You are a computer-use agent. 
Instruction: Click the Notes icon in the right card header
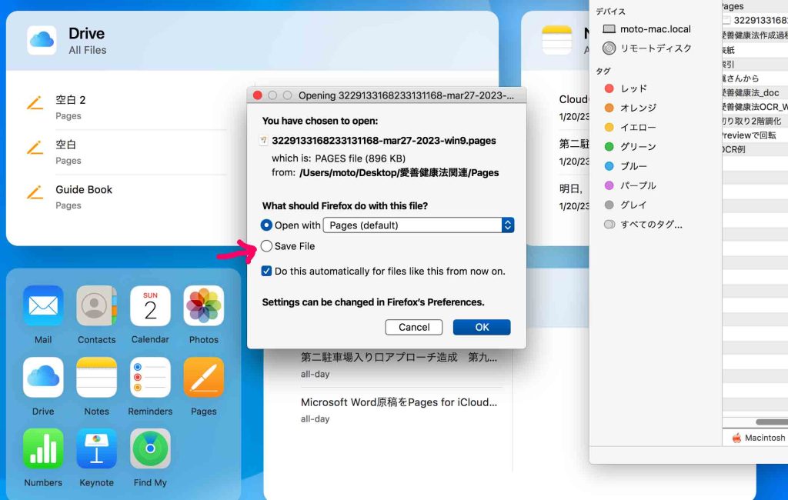click(x=557, y=40)
